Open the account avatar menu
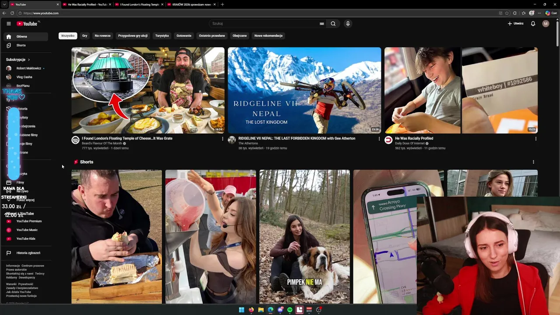 (546, 24)
